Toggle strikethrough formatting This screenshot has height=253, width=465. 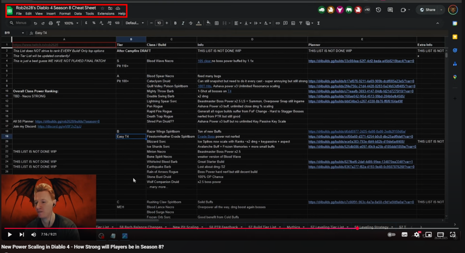191,23
